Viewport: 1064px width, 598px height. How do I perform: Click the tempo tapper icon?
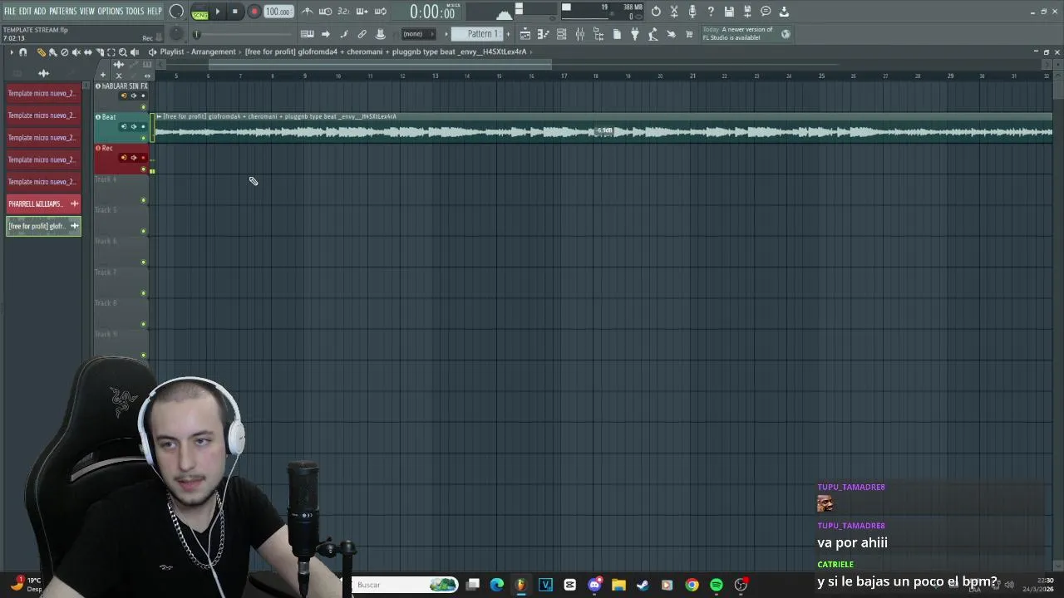tap(653, 34)
